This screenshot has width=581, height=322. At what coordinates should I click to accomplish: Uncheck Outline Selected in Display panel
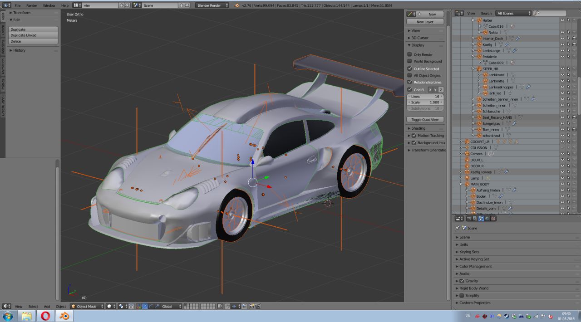click(409, 68)
